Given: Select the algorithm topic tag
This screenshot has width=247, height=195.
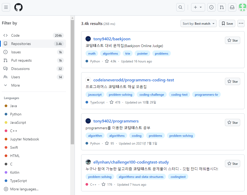Looking at the screenshot, I should pyautogui.click(x=95, y=136).
